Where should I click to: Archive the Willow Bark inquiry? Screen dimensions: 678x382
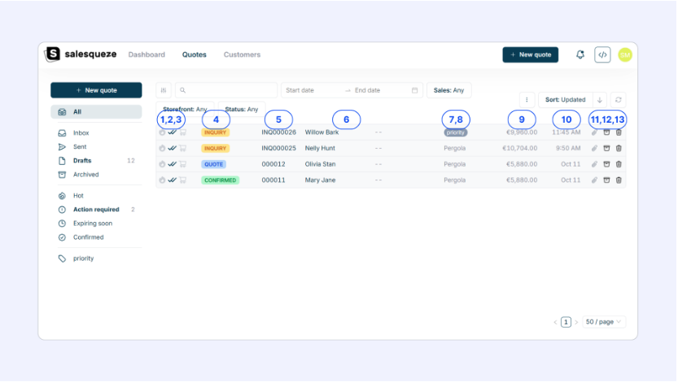click(606, 132)
